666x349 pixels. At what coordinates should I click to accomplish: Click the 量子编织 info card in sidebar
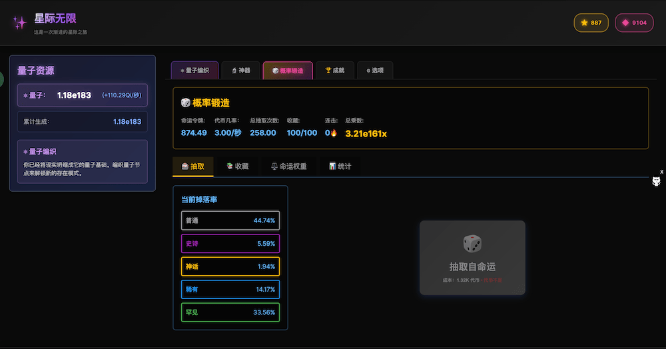click(83, 162)
